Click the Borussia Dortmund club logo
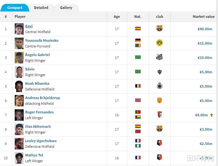The height and width of the screenshot is (166, 218). pyautogui.click(x=159, y=43)
